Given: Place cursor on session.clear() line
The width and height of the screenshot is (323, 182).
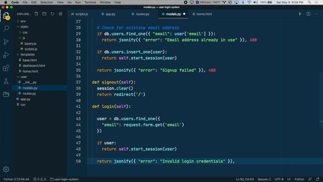Looking at the screenshot, I should (x=115, y=88).
